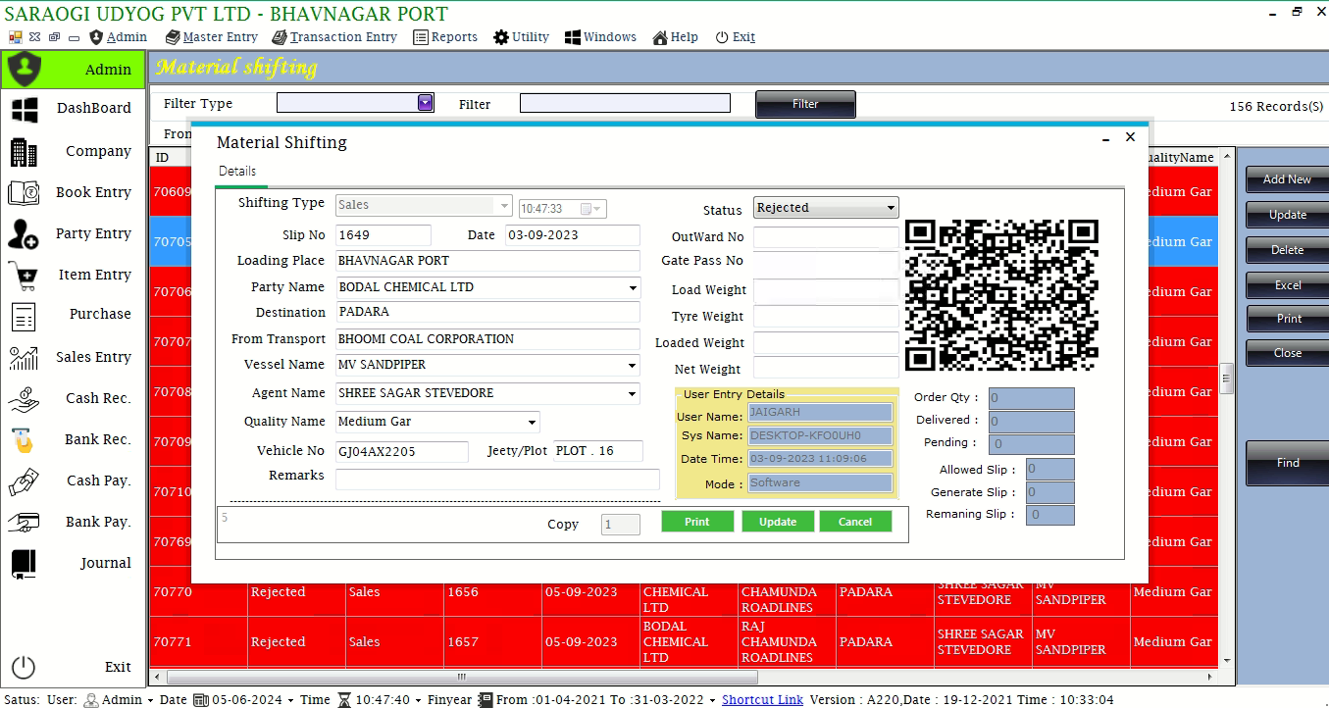Click into the Remarks input field
This screenshot has height=708, width=1329.
click(x=497, y=480)
